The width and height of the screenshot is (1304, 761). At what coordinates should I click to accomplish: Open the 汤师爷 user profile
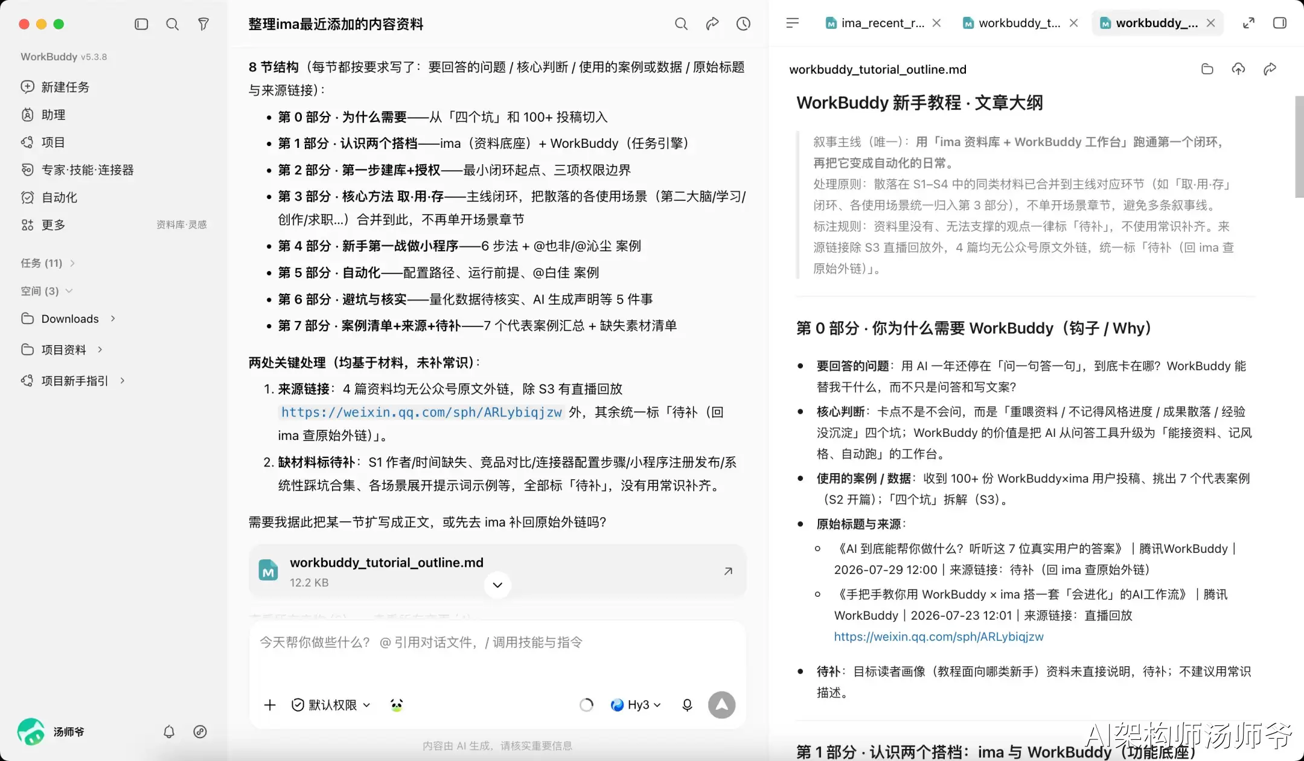pos(52,731)
